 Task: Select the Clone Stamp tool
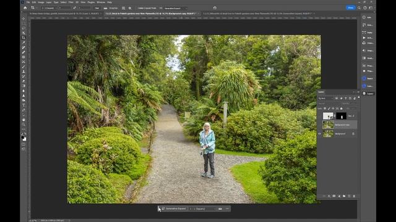24,72
